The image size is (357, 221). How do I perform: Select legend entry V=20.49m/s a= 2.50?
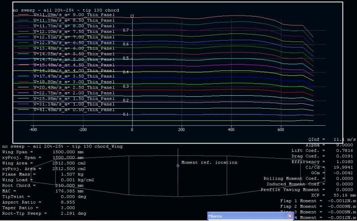[x=66, y=87]
